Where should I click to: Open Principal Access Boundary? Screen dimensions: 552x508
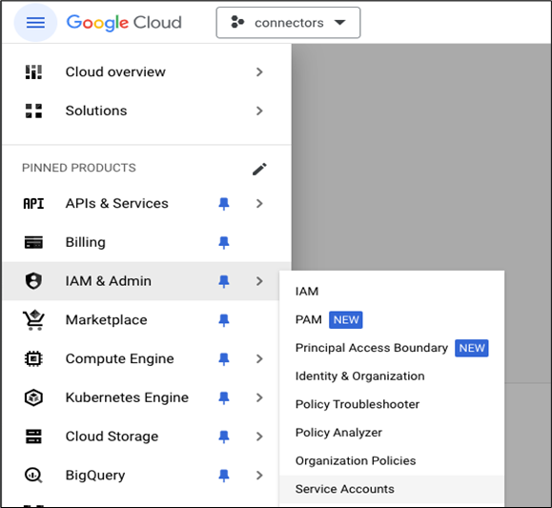(x=372, y=348)
